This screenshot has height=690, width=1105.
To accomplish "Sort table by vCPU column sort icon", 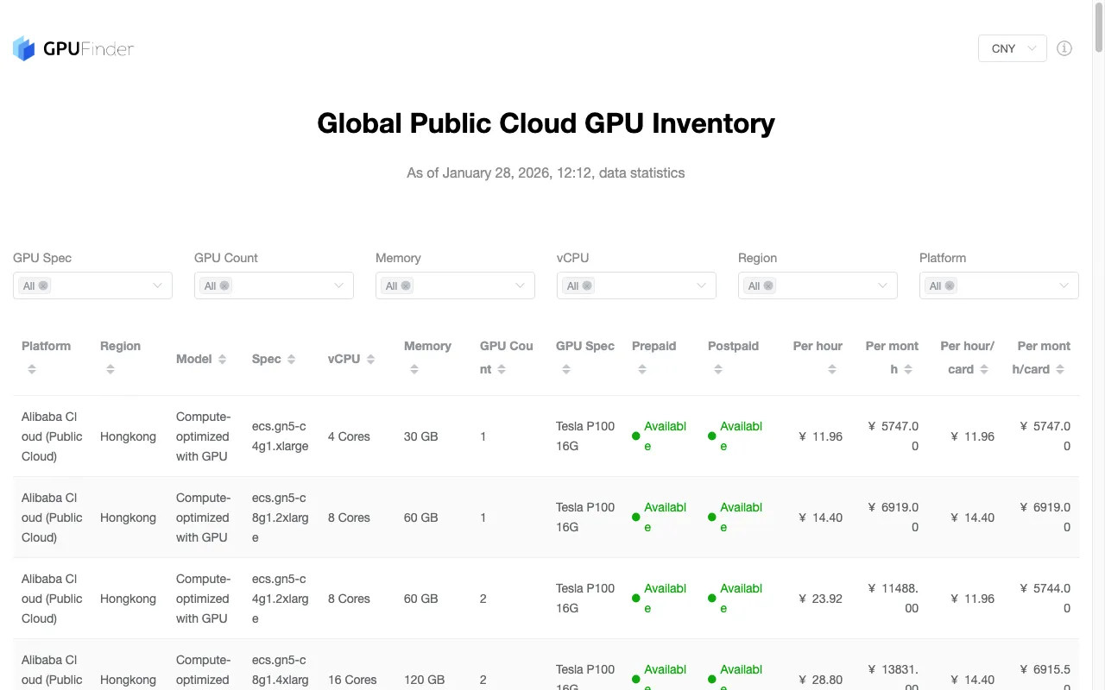I will [370, 359].
